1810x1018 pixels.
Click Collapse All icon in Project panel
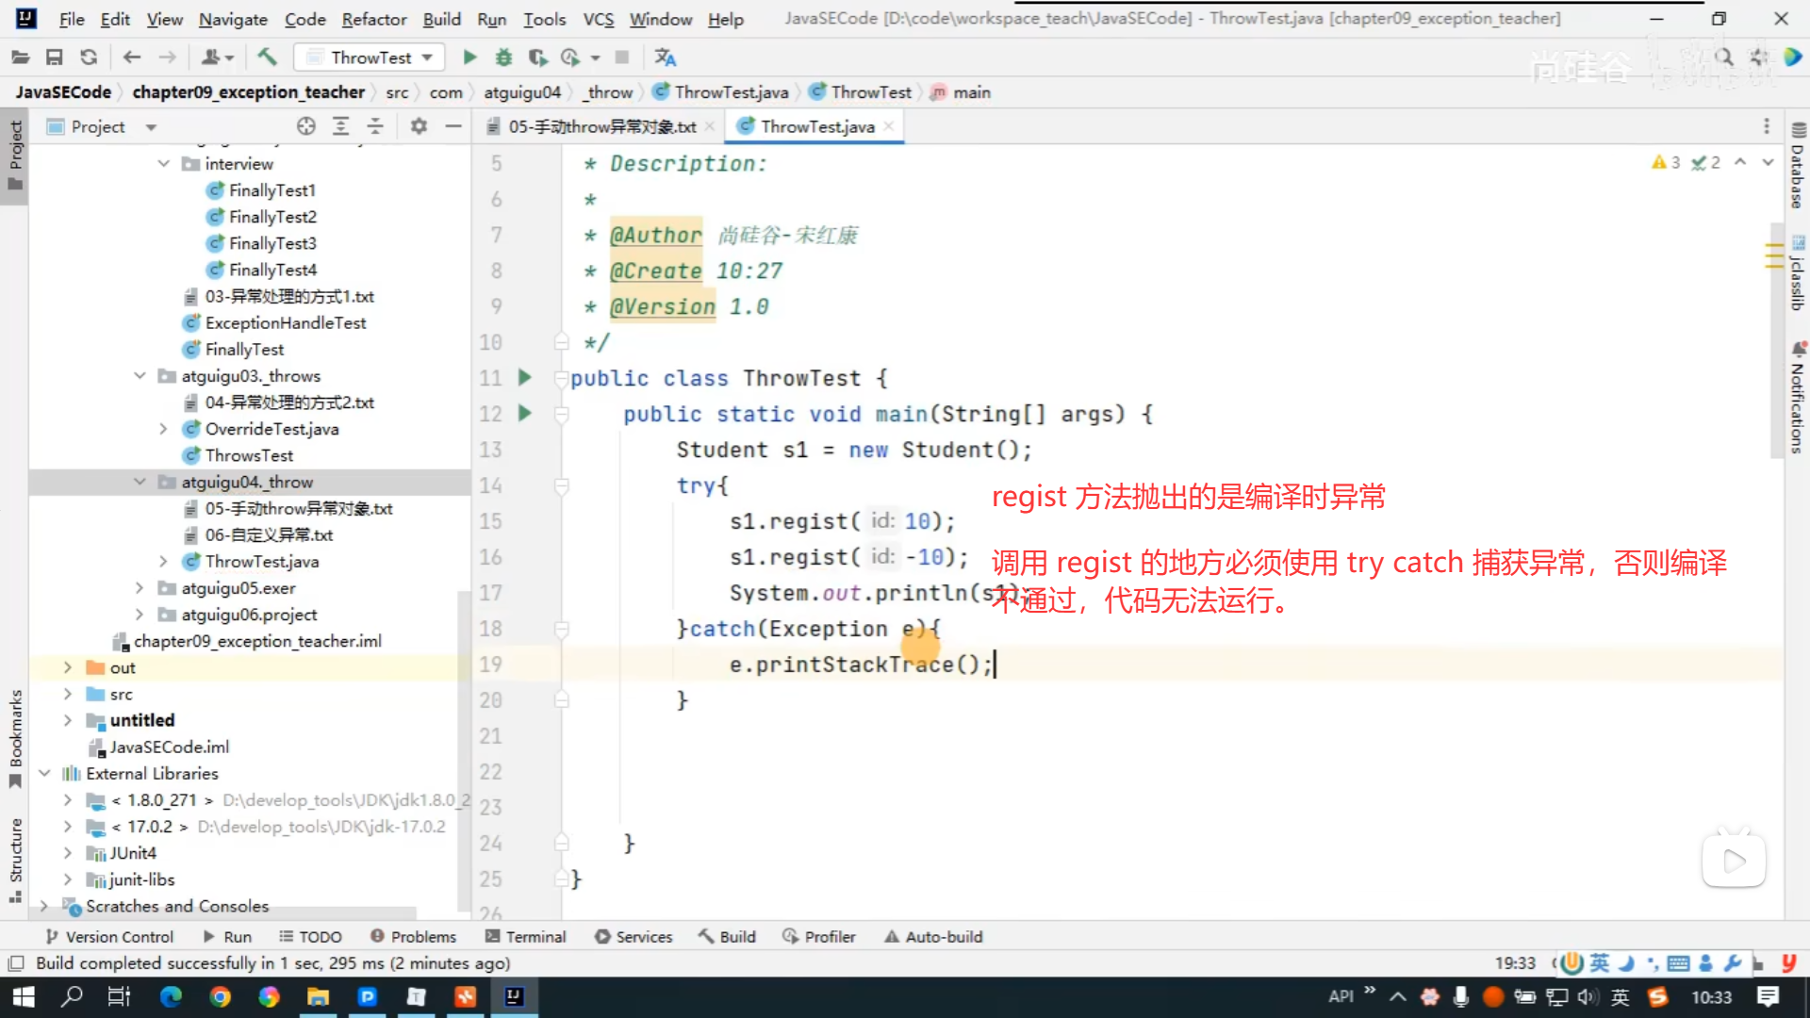click(x=375, y=126)
